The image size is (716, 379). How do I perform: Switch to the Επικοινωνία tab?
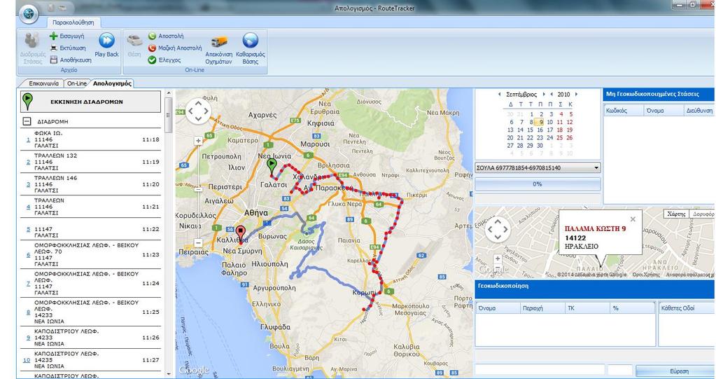click(x=44, y=83)
